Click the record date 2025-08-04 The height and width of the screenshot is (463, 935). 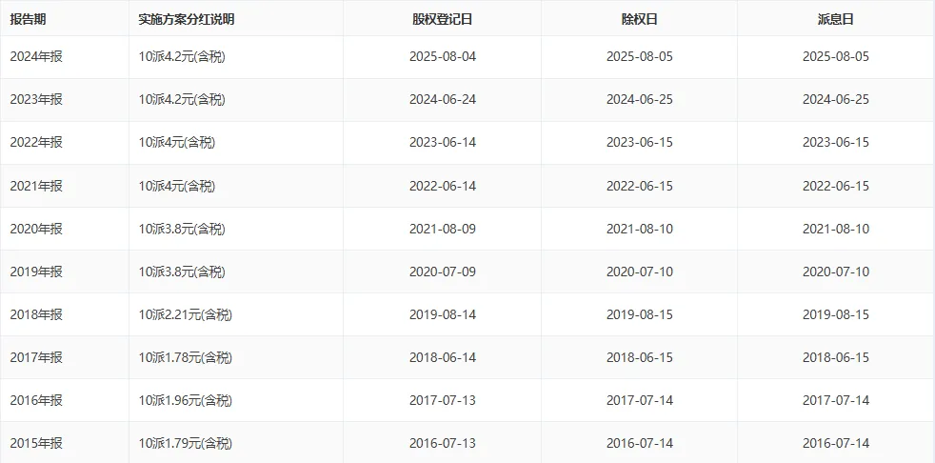point(442,56)
